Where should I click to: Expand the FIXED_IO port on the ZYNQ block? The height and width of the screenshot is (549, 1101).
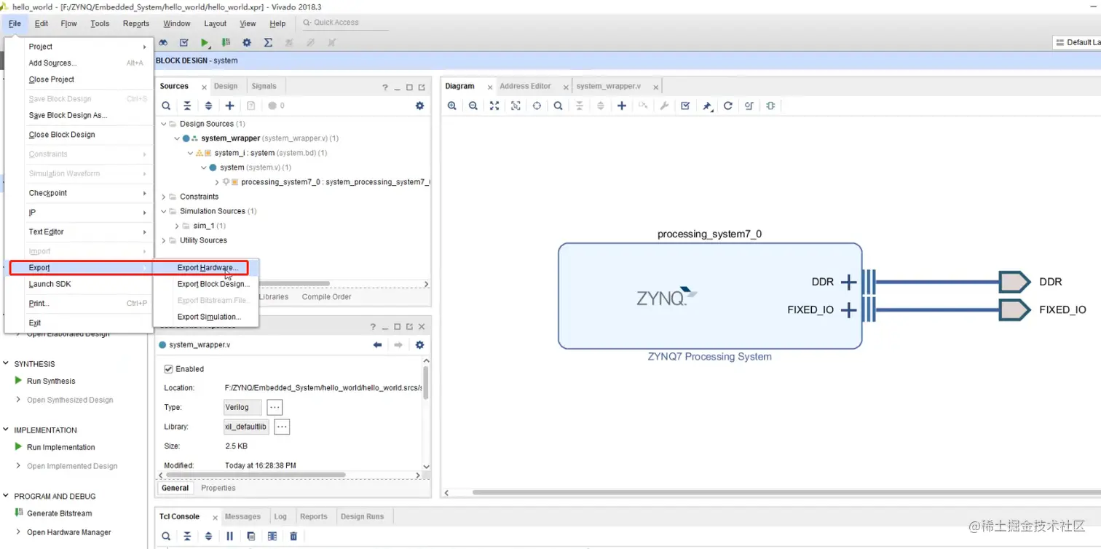[x=848, y=310]
